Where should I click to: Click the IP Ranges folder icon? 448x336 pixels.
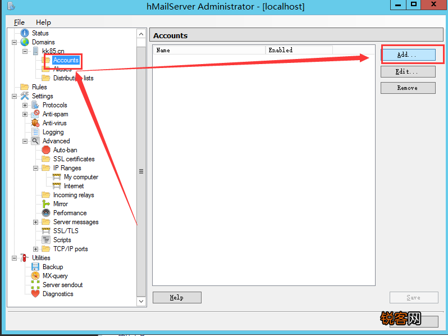click(45, 168)
